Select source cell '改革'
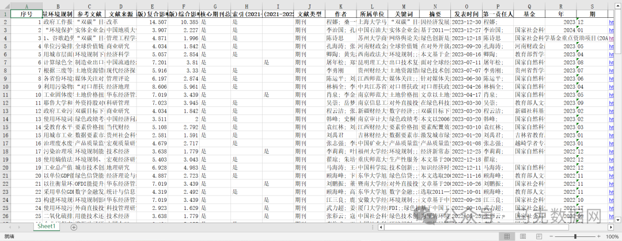The image size is (622, 241). pyautogui.click(x=121, y=22)
